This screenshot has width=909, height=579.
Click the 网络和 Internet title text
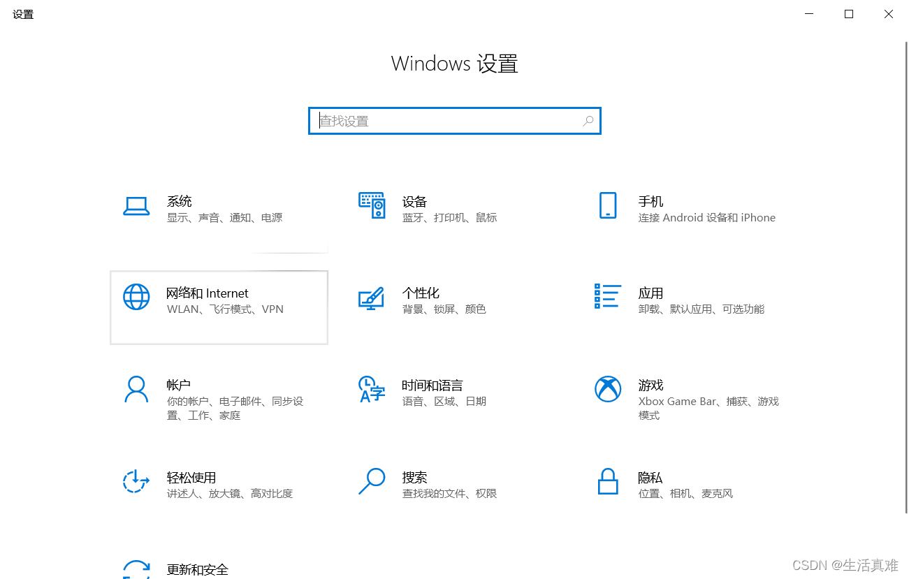click(x=208, y=293)
